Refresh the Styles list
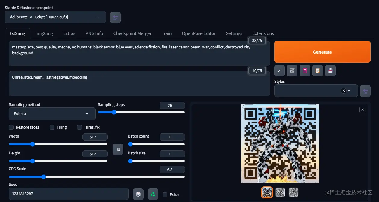The width and height of the screenshot is (379, 202). (365, 91)
